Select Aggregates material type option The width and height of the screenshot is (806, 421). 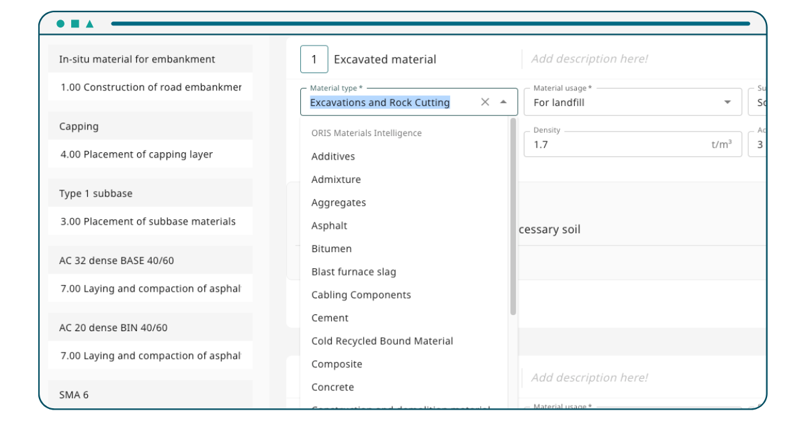click(339, 202)
